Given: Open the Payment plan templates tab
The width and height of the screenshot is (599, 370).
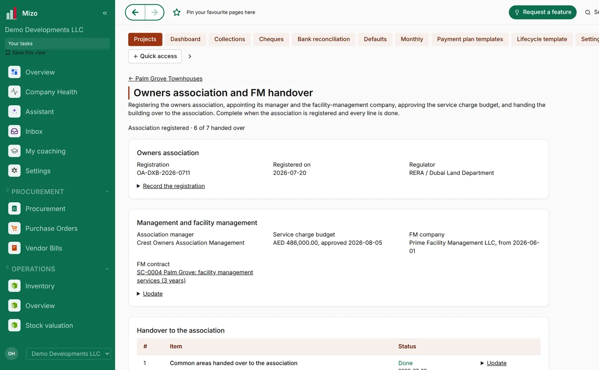Looking at the screenshot, I should coord(470,39).
